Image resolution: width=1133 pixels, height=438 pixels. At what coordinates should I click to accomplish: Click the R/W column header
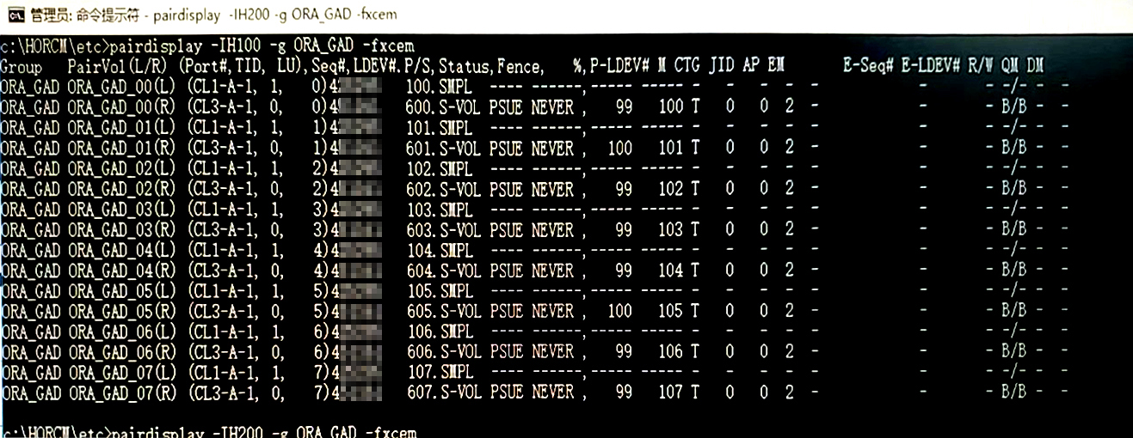point(981,66)
